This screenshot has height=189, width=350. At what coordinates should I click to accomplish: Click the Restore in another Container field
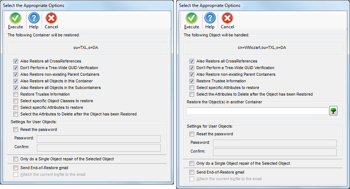pyautogui.click(x=257, y=111)
